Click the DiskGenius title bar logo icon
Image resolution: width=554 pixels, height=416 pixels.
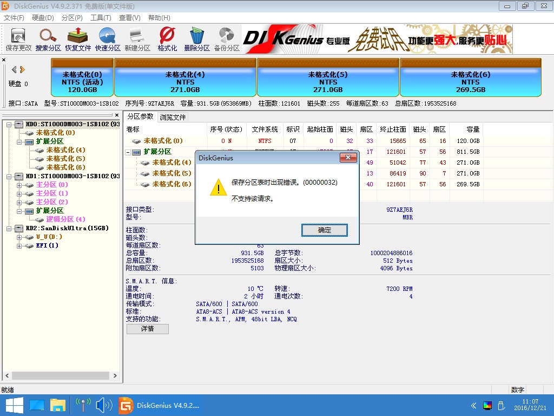click(x=5, y=5)
